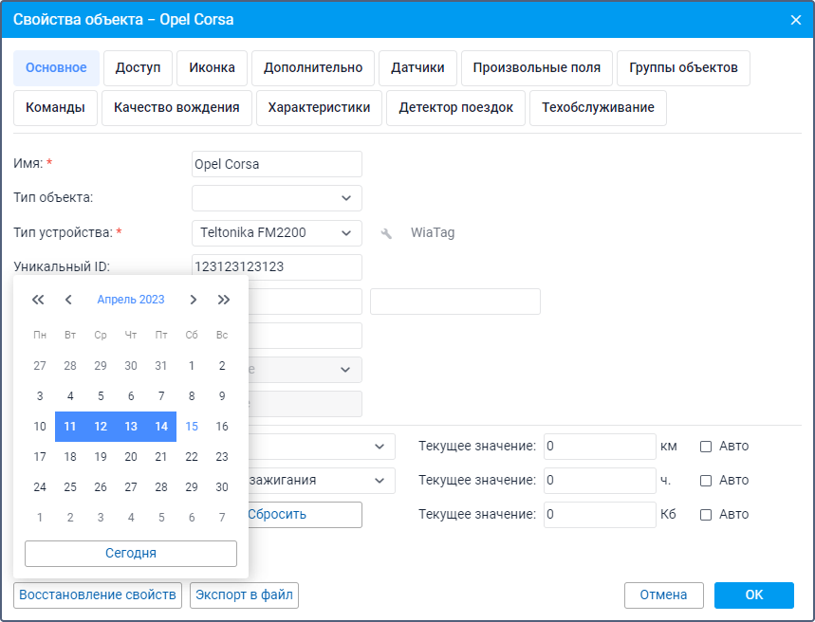Image resolution: width=815 pixels, height=622 pixels.
Task: Check Auto box for Kb traffic
Action: pos(706,515)
